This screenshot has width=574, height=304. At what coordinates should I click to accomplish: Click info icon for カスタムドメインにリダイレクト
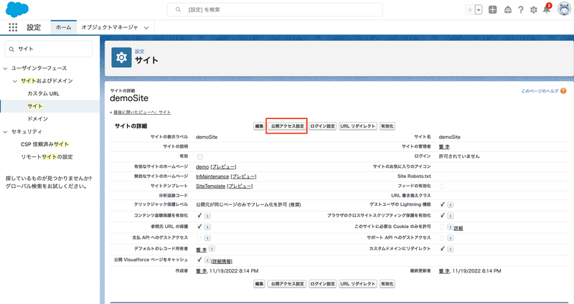451,249
